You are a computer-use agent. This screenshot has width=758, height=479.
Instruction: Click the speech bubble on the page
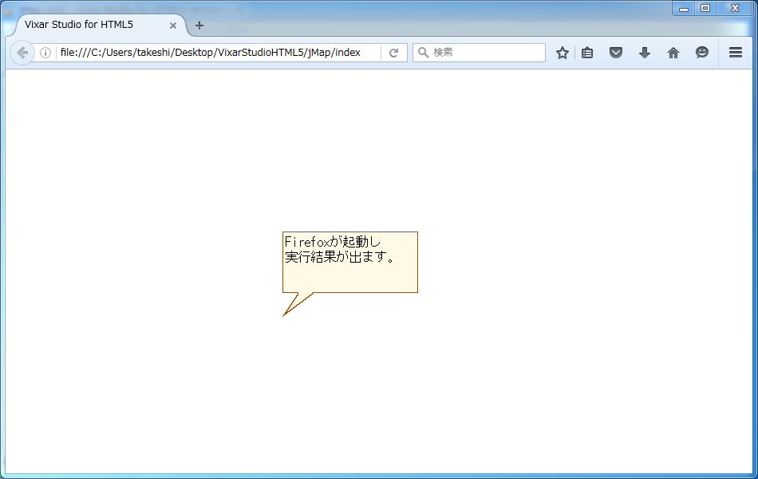pos(349,262)
